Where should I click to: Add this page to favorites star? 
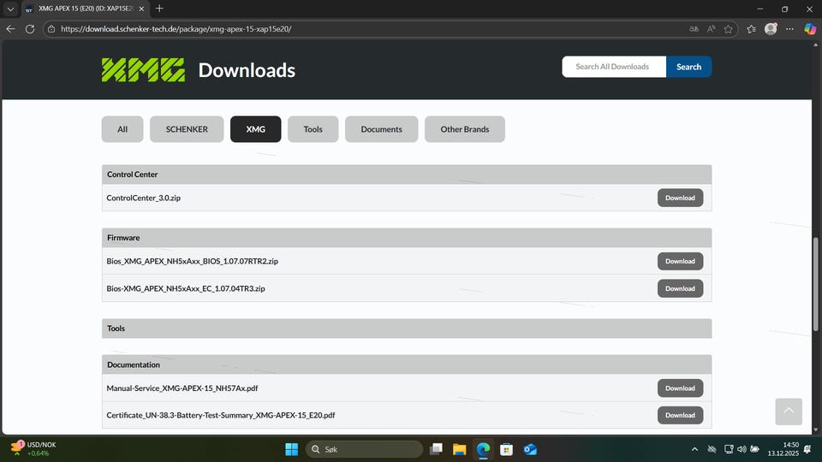pyautogui.click(x=728, y=29)
